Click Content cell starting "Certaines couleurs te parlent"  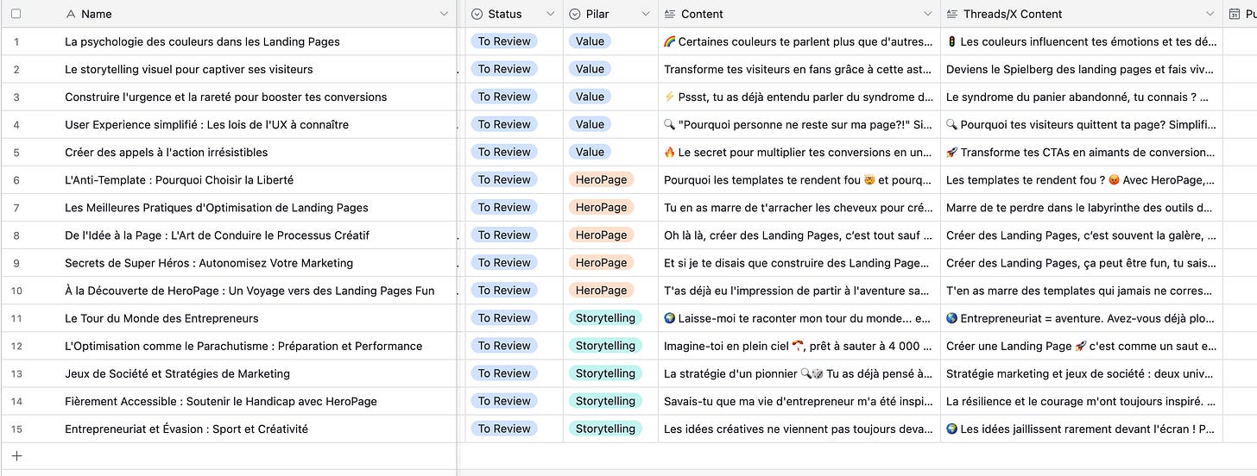[x=799, y=41]
